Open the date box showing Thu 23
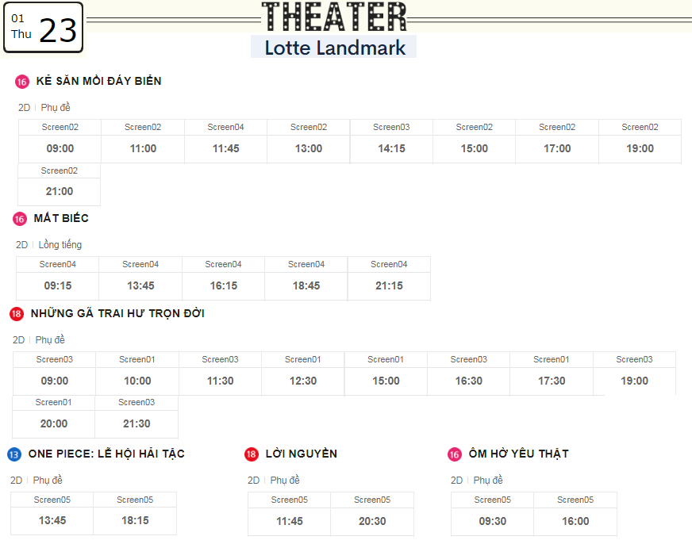Screen dimensions: 692x544 43,27
